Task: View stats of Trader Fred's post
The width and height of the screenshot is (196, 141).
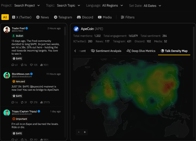Action: [44, 65]
